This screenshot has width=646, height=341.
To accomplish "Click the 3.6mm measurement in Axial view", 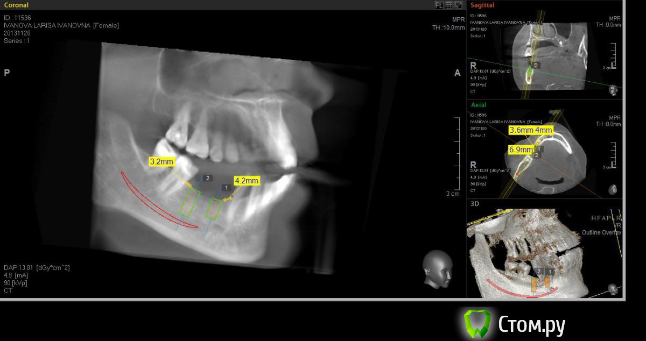I will point(521,130).
